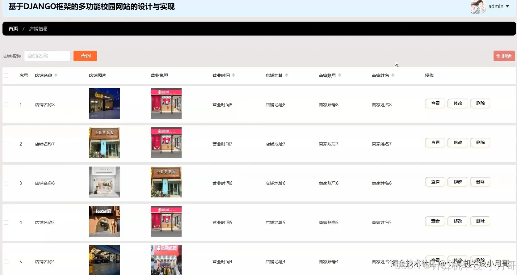Select checkbox for row 店铺名称5
The width and height of the screenshot is (517, 275).
[x=6, y=222]
